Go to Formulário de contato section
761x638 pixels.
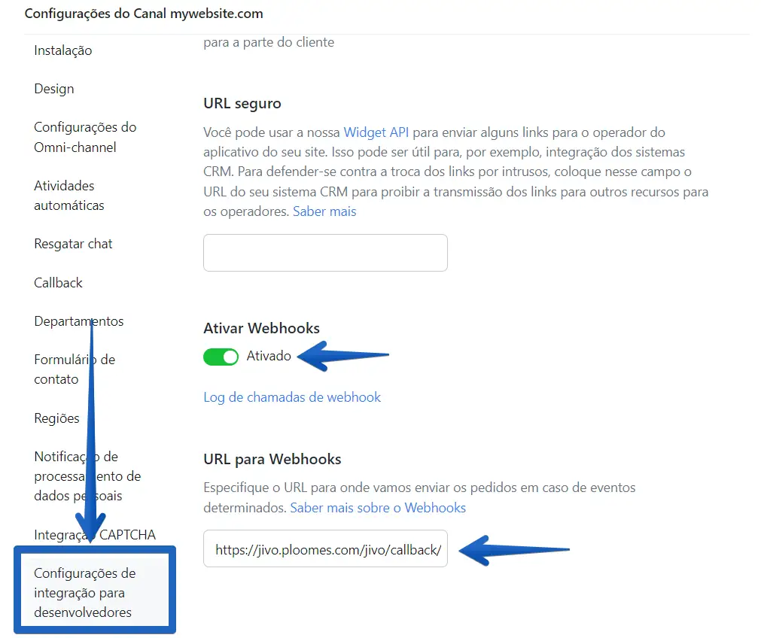pyautogui.click(x=75, y=369)
